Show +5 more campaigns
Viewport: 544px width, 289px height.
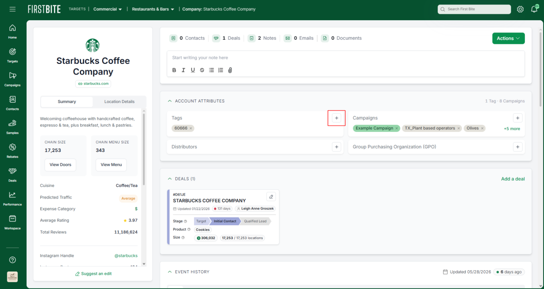point(512,129)
